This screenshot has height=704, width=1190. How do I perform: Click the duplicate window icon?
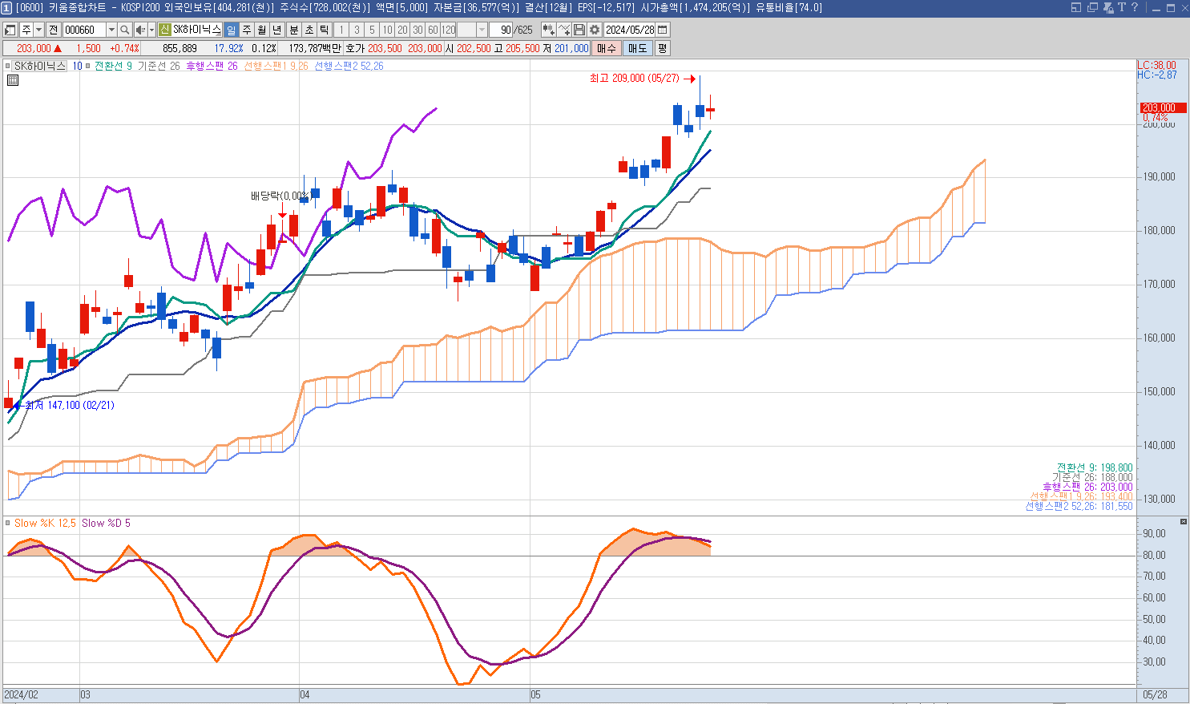tap(1092, 7)
